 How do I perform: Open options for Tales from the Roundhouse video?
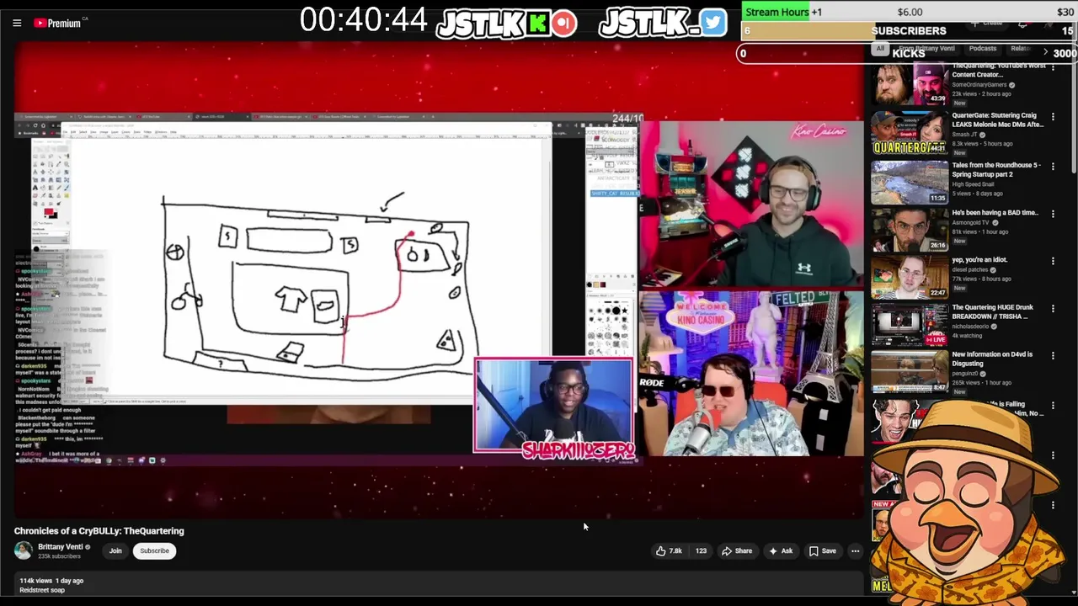point(1053,167)
